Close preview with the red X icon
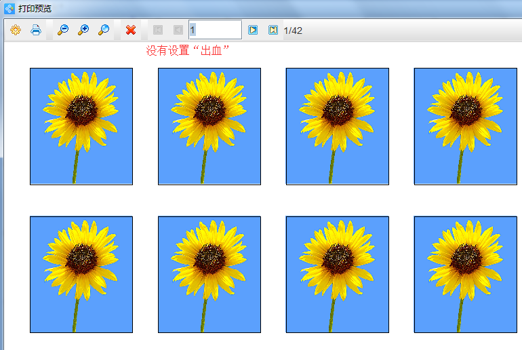This screenshot has height=350, width=522. (x=131, y=30)
